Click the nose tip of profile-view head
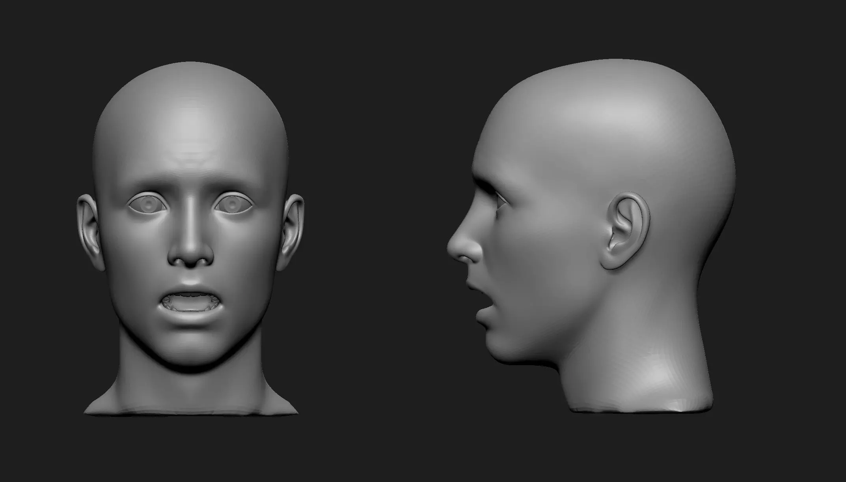This screenshot has width=846, height=482. tap(453, 248)
